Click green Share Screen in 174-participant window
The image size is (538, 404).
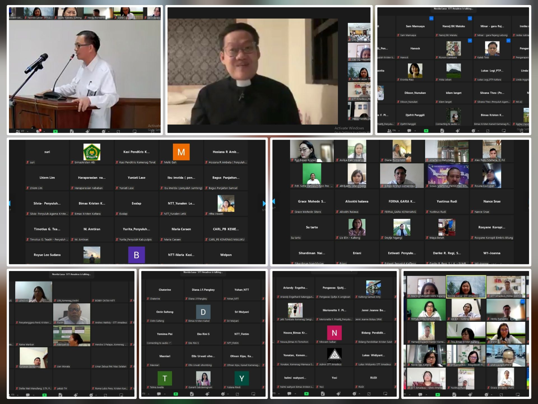pyautogui.click(x=426, y=131)
